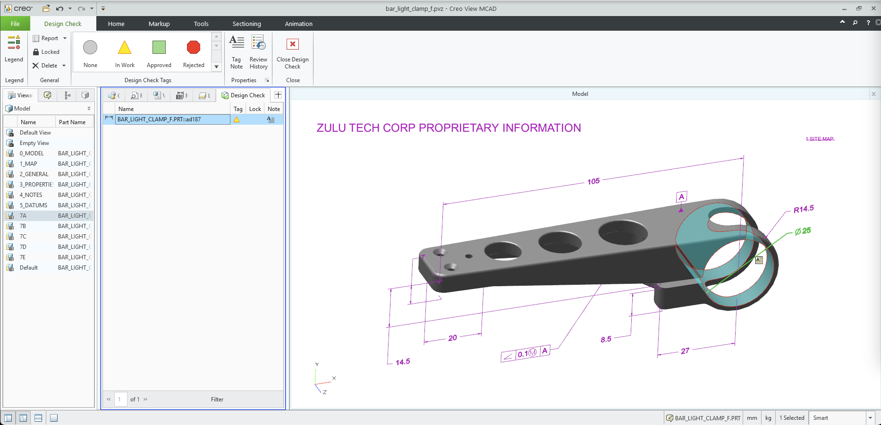Open Properties group dialog launcher

coord(267,80)
